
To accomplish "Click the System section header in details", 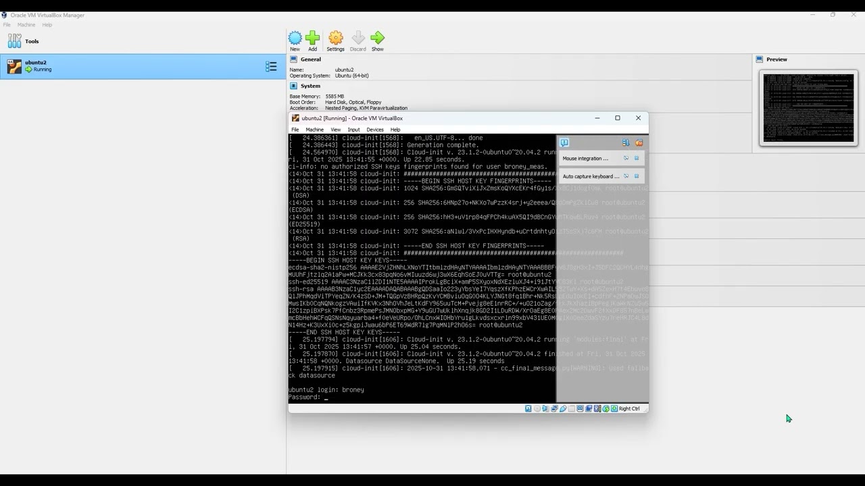I will (310, 86).
